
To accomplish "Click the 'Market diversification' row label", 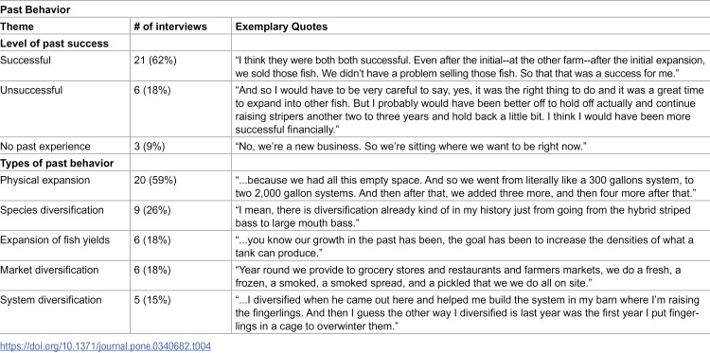I will pyautogui.click(x=49, y=270).
